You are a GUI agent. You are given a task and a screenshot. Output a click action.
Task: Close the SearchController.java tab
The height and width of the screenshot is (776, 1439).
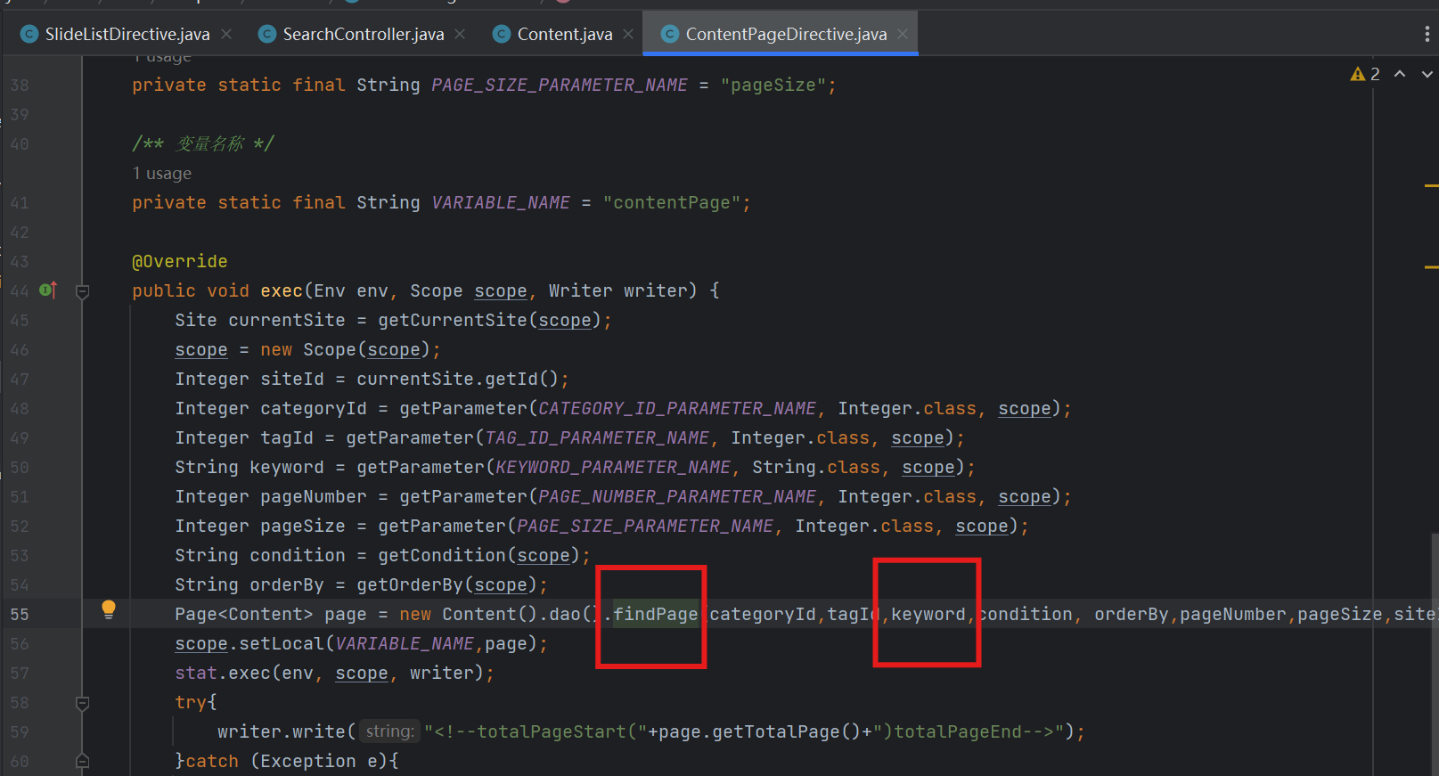coord(460,34)
